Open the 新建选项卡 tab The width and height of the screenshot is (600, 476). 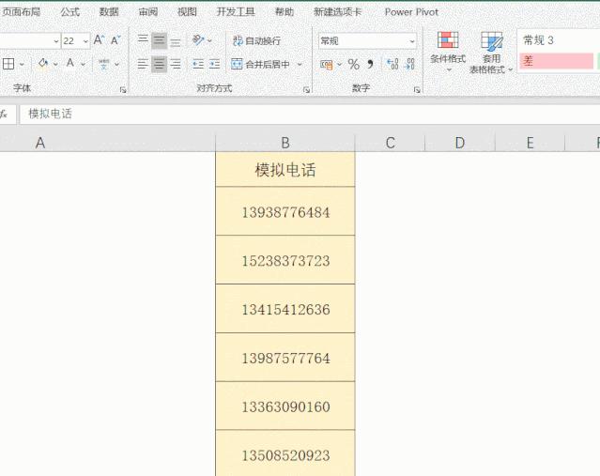[x=337, y=12]
